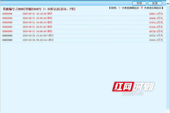Click the resource number header text
Screen dimensions: 170x113
click(22, 9)
